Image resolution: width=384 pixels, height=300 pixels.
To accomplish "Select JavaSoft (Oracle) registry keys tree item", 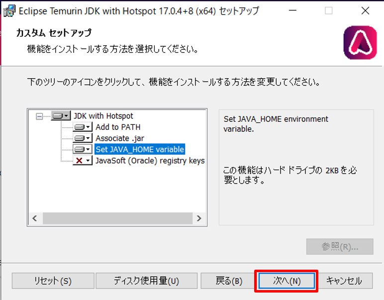I will point(150,161).
